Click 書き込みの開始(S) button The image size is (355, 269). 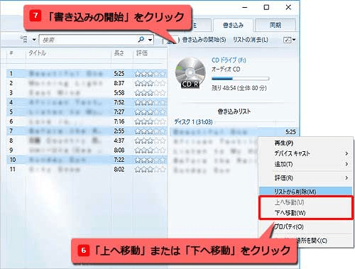pos(204,40)
